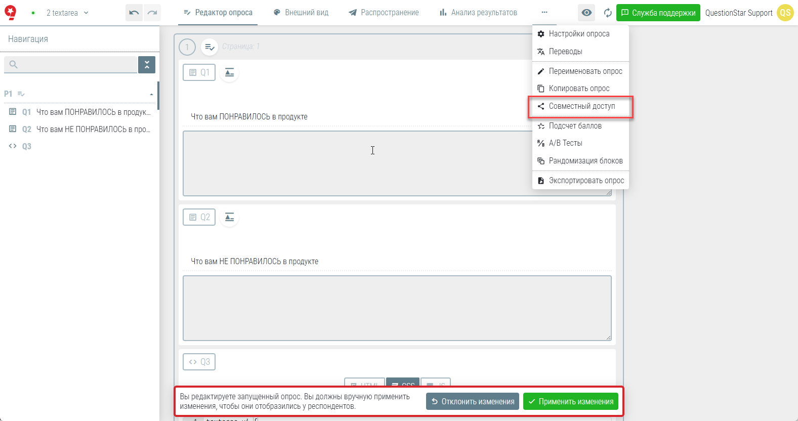
Task: Click the Q1 text alignment icon
Action: [229, 73]
